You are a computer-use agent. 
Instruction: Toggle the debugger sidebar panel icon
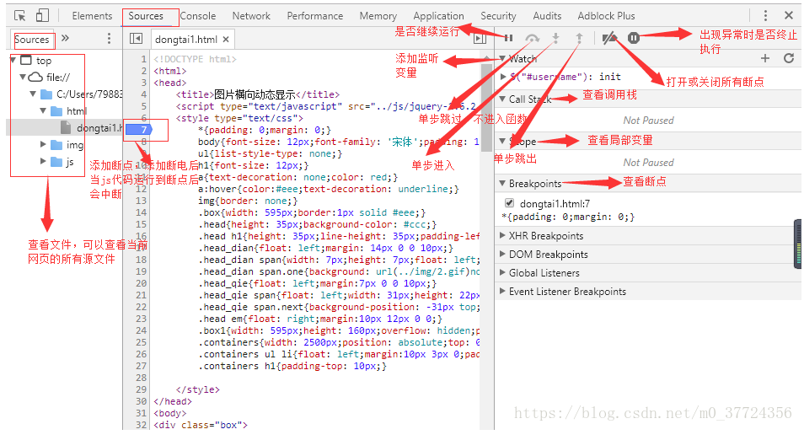(x=480, y=39)
